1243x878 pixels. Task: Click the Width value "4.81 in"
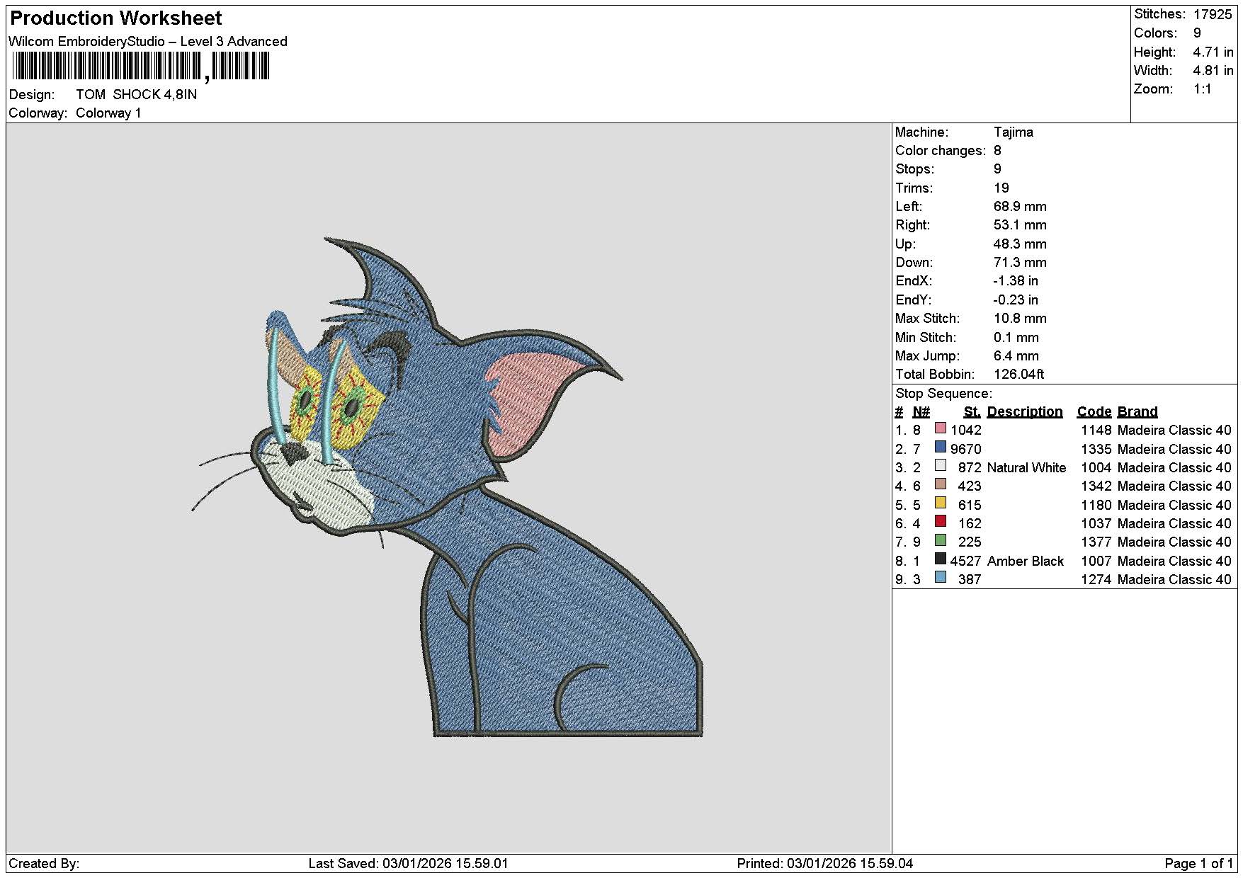1213,71
